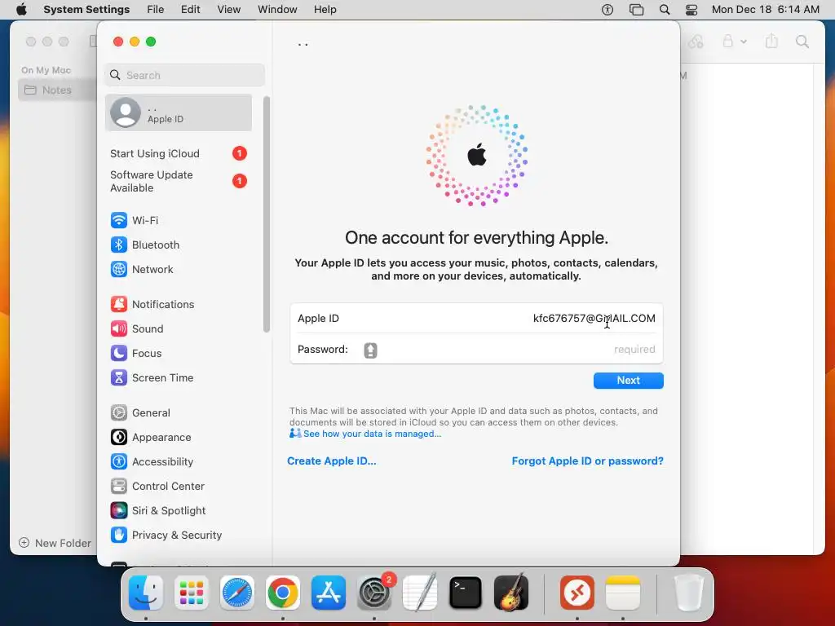This screenshot has width=835, height=626.
Task: Click the Apple ID email field
Action: (476, 319)
